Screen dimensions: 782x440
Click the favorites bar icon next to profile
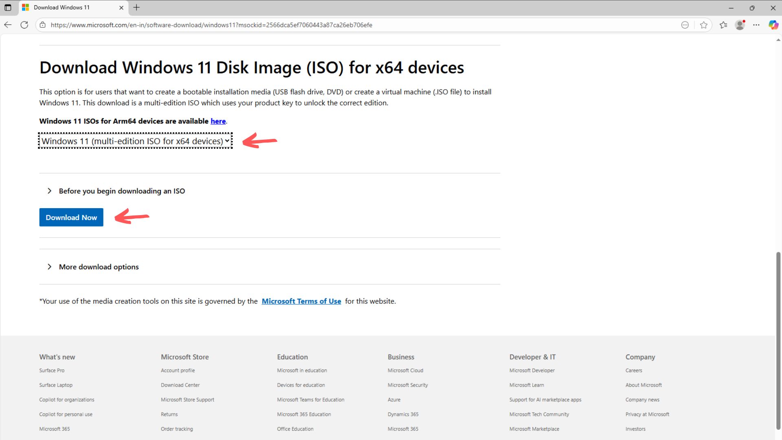tap(723, 25)
